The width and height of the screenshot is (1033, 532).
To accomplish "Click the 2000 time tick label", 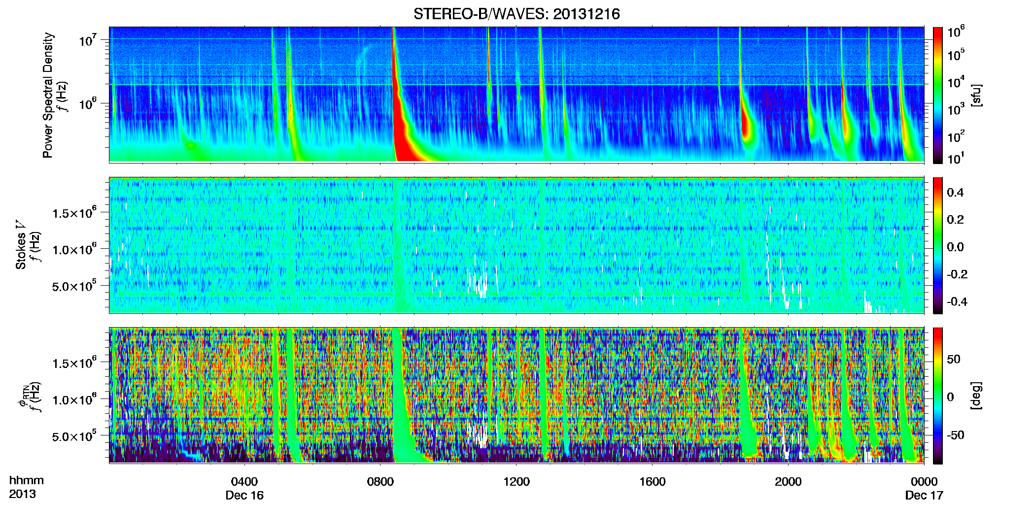I will [x=788, y=482].
